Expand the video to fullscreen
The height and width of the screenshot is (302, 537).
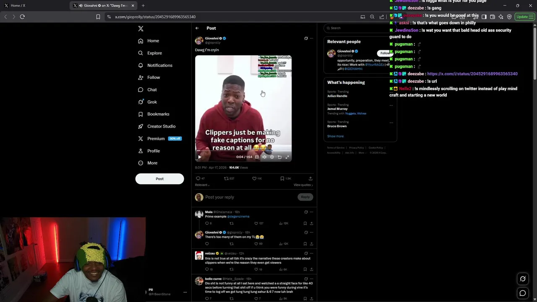287,157
